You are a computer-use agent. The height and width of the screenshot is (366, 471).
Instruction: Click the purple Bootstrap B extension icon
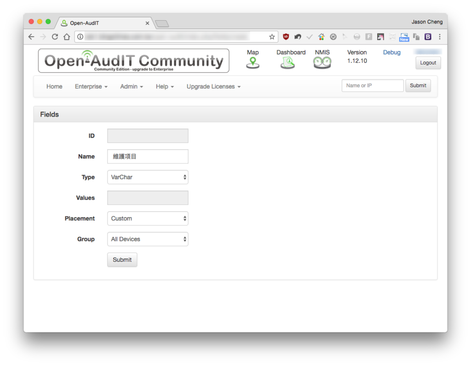click(x=428, y=37)
